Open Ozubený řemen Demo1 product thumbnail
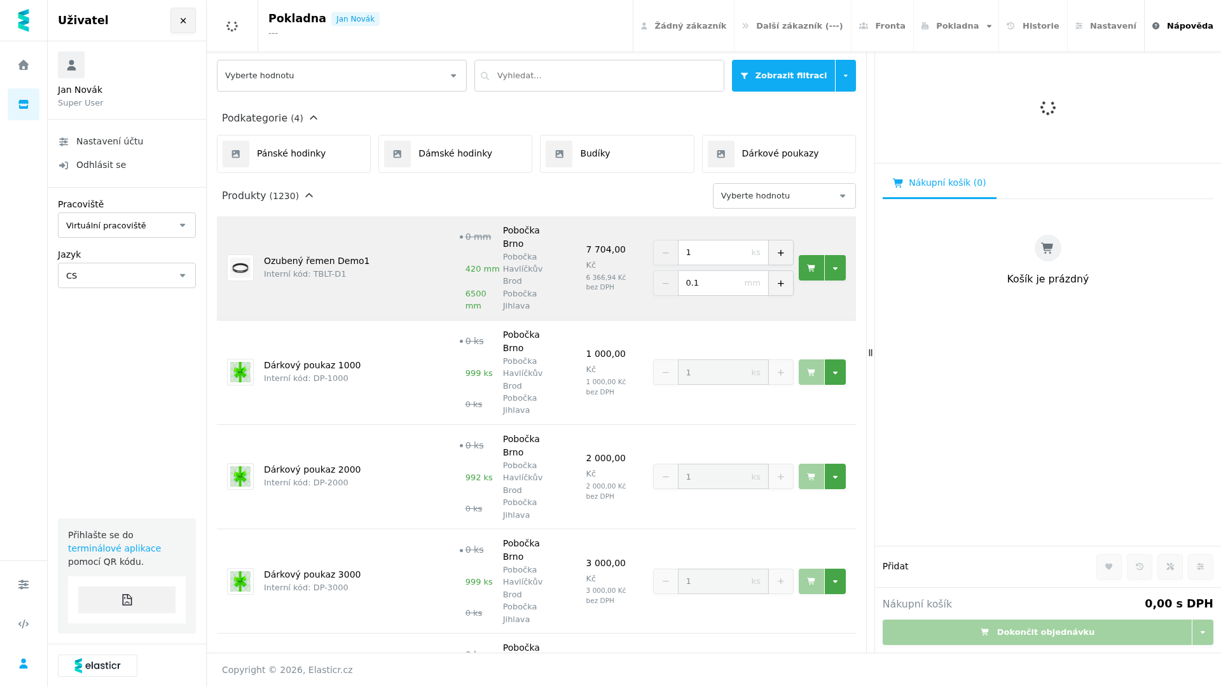The image size is (1221, 687). pyautogui.click(x=240, y=268)
